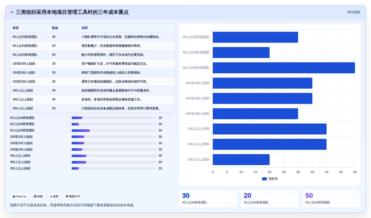The height and width of the screenshot is (218, 371).
Task: Click the 300人以上组织 progress bar with value 20
Action: click(x=114, y=168)
